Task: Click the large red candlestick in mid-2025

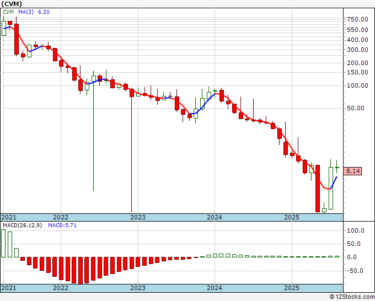Action: click(318, 189)
